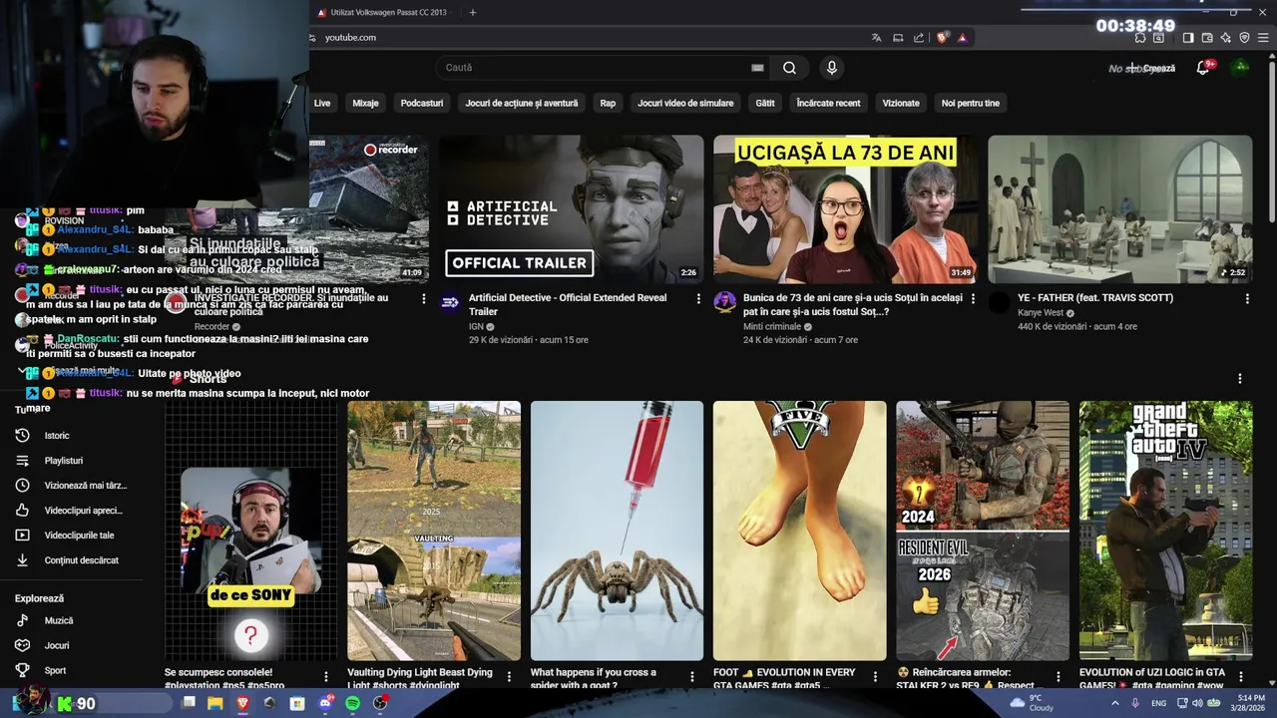Select the Încărcate recent chip
The width and height of the screenshot is (1277, 718).
(x=828, y=103)
